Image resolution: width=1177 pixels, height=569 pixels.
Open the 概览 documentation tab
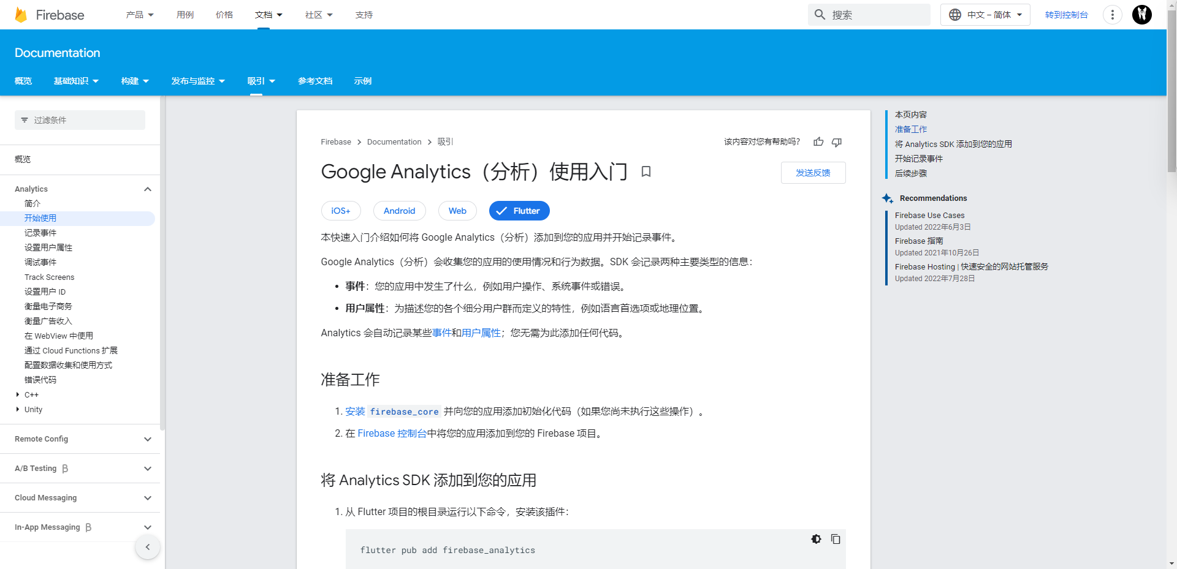23,81
